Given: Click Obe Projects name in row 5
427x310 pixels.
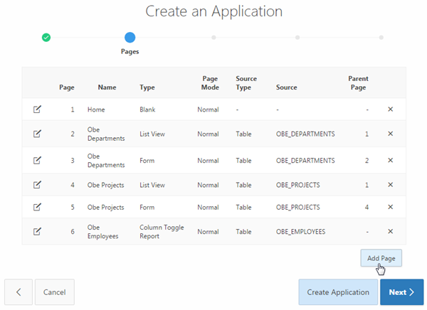Looking at the screenshot, I should [105, 208].
